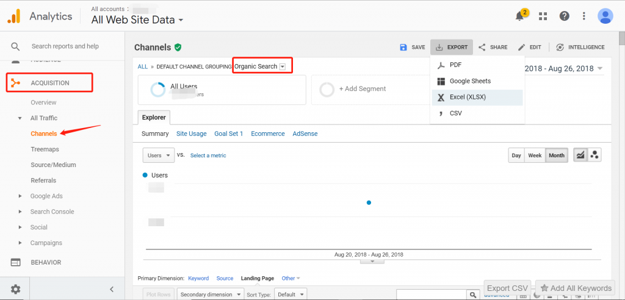
Task: Open the Google apps grid icon
Action: [543, 16]
